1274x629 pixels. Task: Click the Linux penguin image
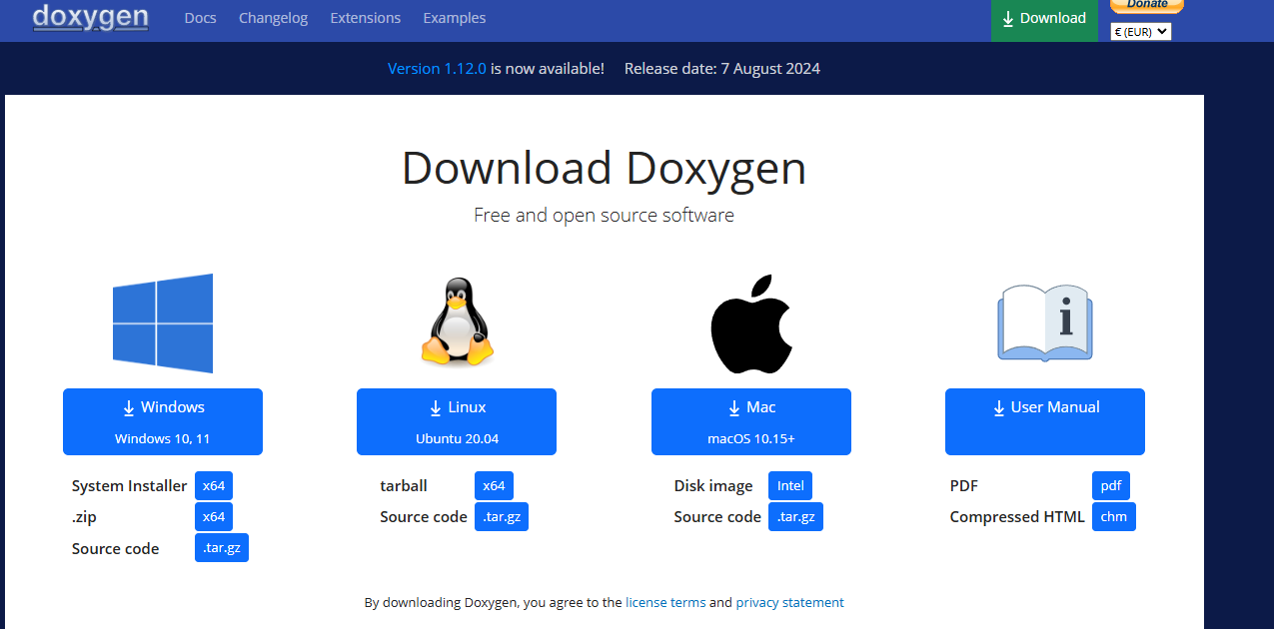click(x=457, y=321)
